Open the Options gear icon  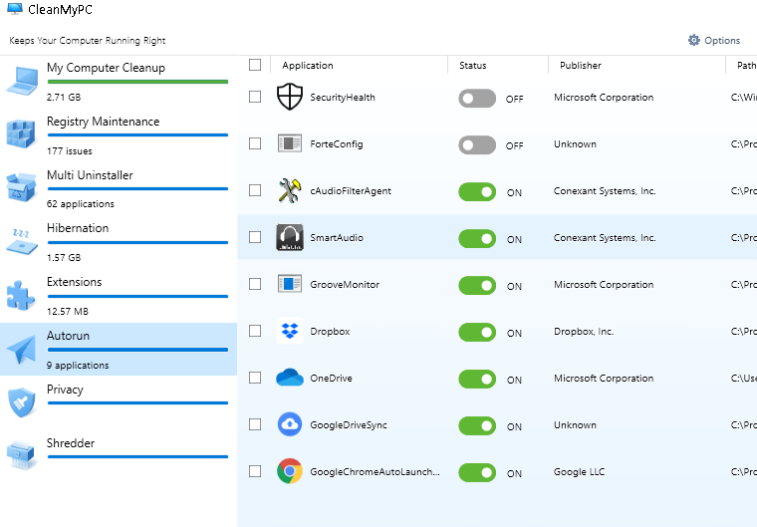point(694,40)
